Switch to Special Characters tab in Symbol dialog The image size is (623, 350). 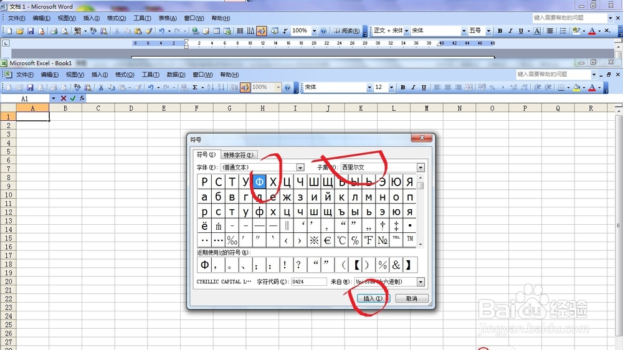tap(238, 155)
